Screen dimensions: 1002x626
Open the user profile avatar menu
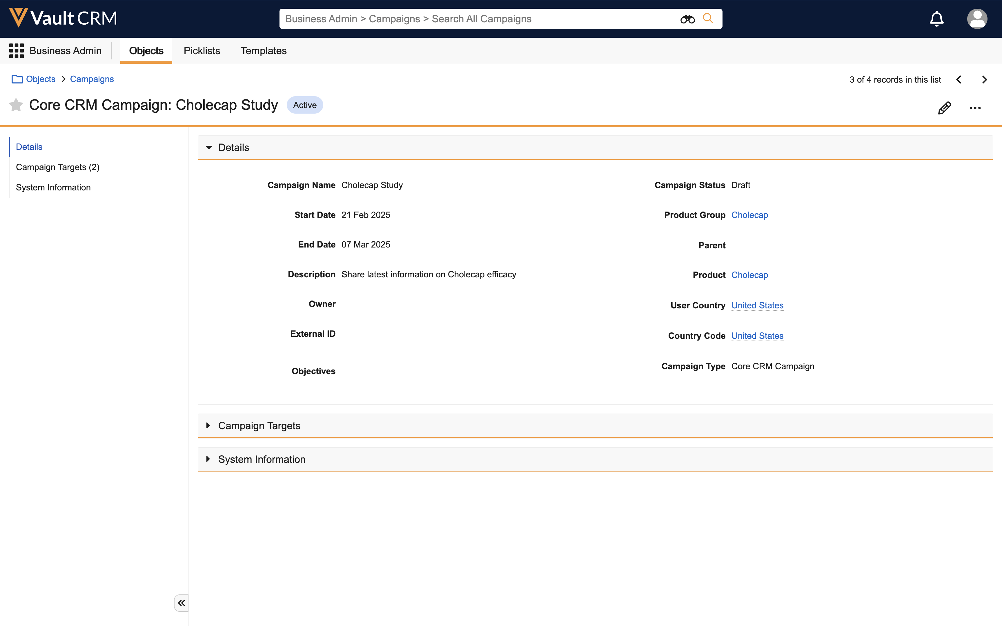tap(977, 19)
